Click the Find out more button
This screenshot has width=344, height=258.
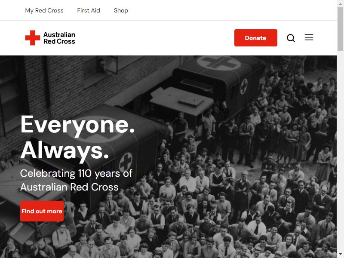pos(42,211)
